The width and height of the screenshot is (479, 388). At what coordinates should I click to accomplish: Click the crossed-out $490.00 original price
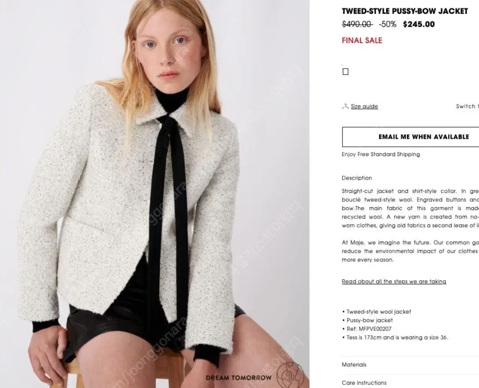coord(357,24)
